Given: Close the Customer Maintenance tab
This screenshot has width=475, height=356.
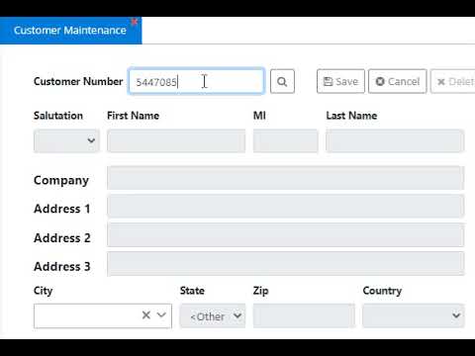Looking at the screenshot, I should [134, 22].
